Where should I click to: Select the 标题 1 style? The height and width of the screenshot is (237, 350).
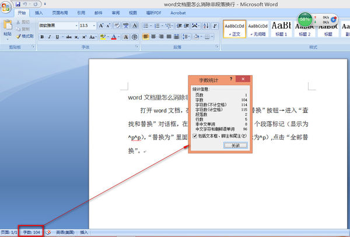(x=281, y=29)
